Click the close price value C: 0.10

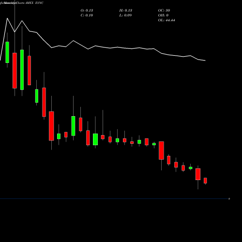click(87, 15)
